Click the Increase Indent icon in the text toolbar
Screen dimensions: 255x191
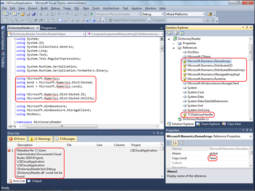click(41, 20)
